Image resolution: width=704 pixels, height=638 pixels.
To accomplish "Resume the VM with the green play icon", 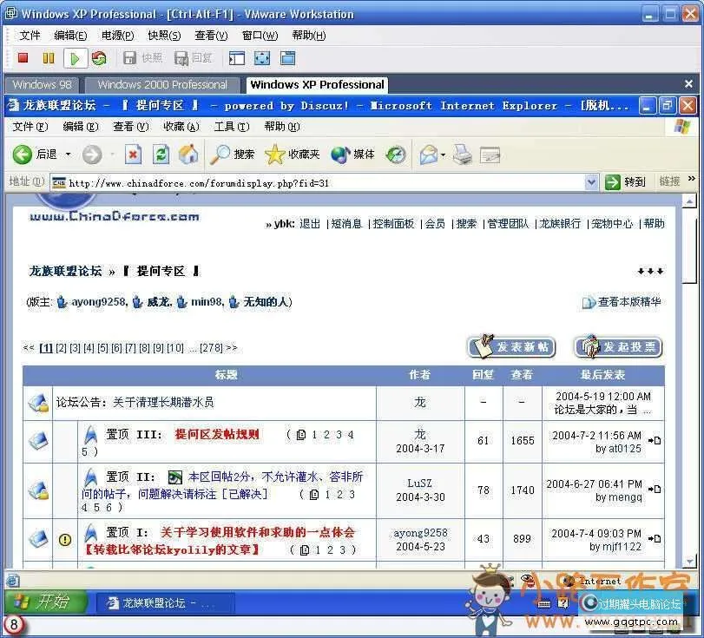I will coord(75,57).
